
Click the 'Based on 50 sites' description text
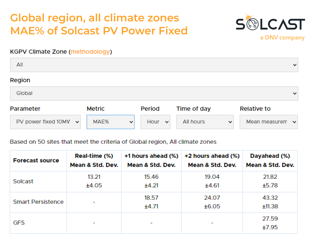coord(113,142)
